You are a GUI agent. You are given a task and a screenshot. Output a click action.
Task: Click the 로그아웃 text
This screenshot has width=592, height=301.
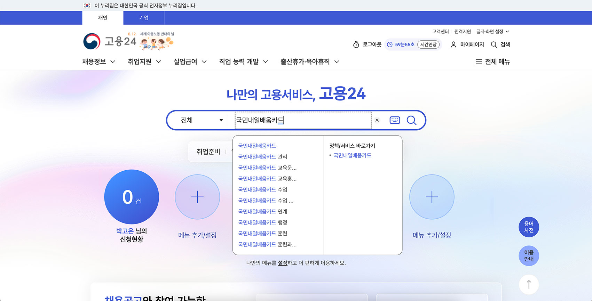372,44
